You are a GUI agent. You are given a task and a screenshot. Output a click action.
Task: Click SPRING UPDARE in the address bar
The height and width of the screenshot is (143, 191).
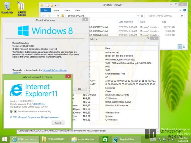tap(76, 16)
